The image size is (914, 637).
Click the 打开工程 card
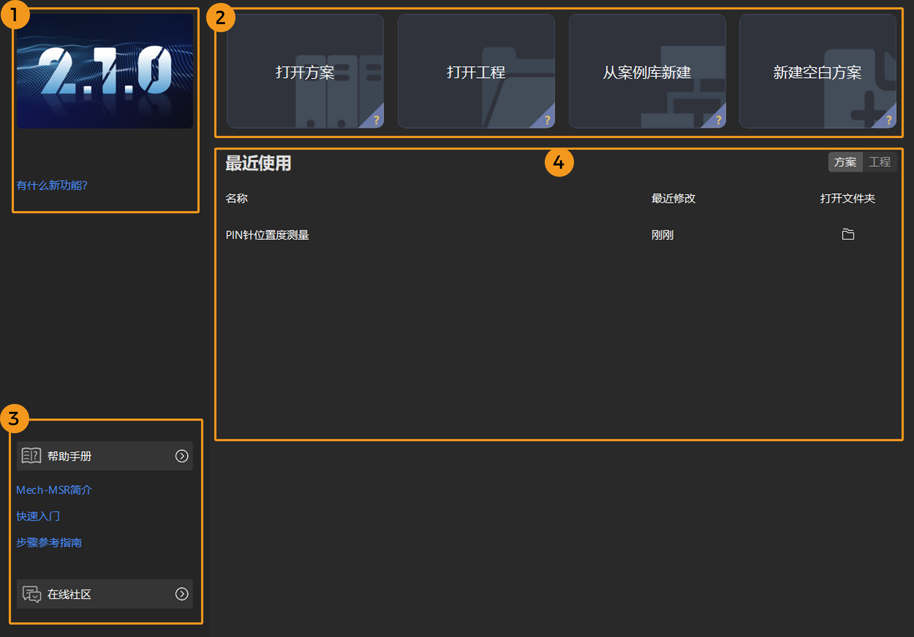click(476, 71)
